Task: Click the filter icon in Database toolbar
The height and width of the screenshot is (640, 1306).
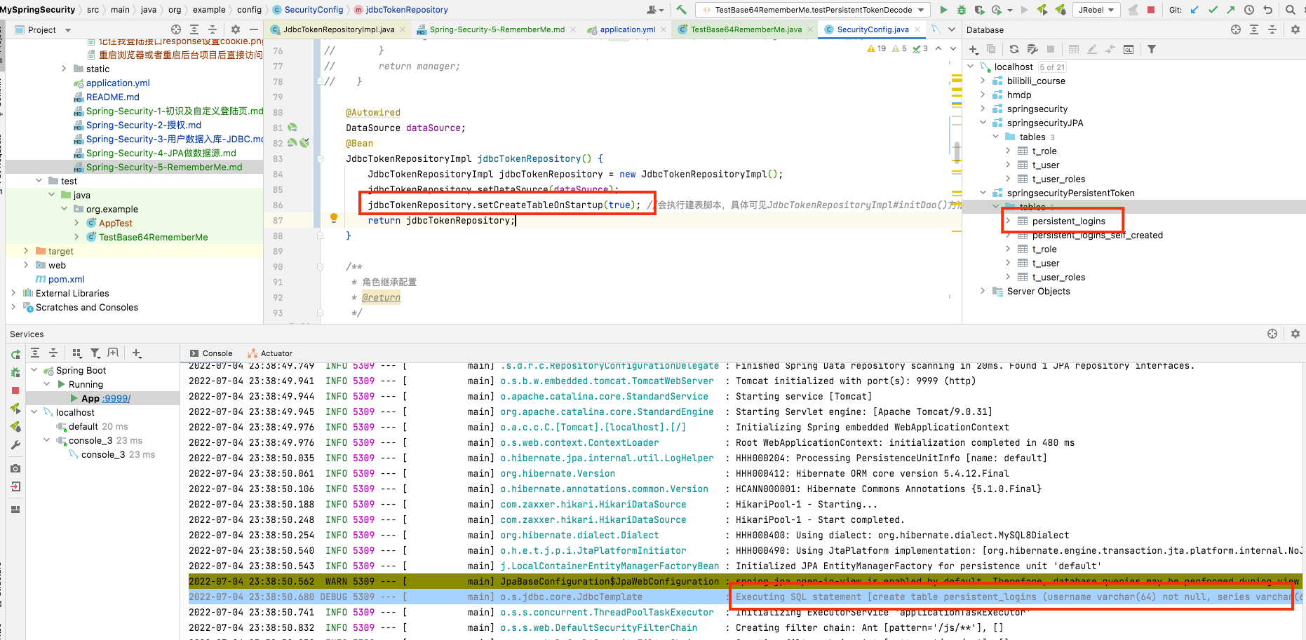Action: click(x=1152, y=49)
